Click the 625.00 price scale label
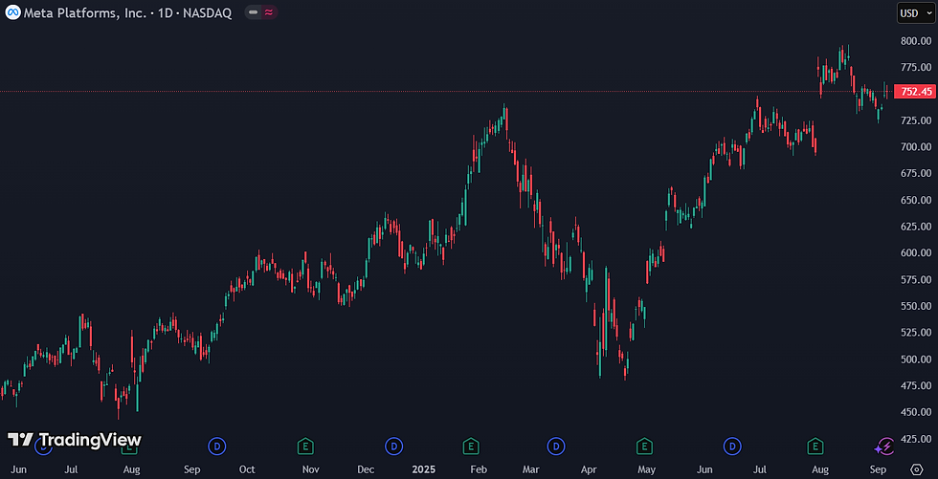Screen dimensions: 938x479 [x=917, y=227]
